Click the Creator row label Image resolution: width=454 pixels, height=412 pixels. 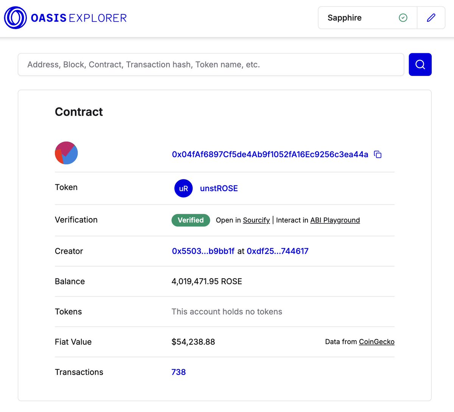(x=69, y=251)
